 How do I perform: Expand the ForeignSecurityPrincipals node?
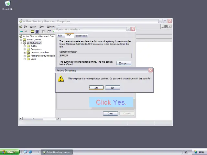[25, 56]
